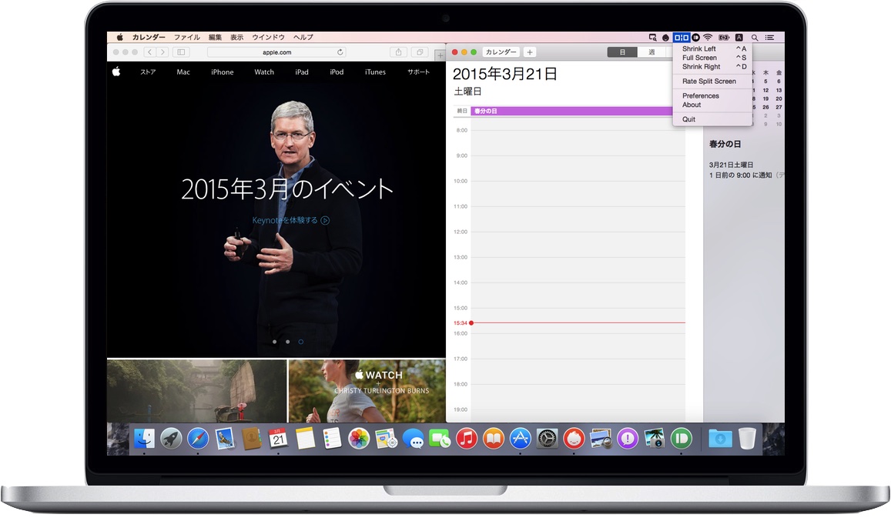Add new Safari tab plus button
The height and width of the screenshot is (521, 891).
click(x=440, y=55)
